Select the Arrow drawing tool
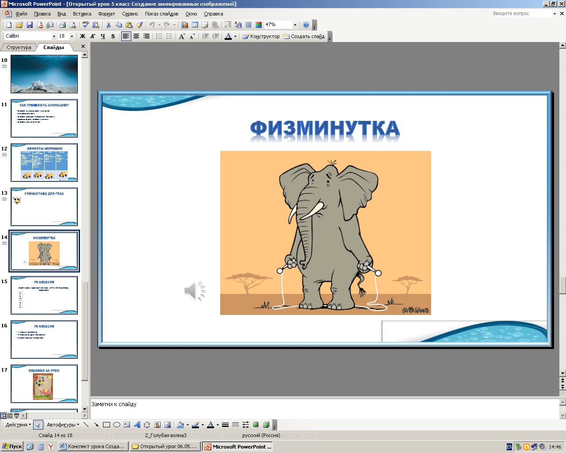This screenshot has height=453, width=566. (x=96, y=425)
